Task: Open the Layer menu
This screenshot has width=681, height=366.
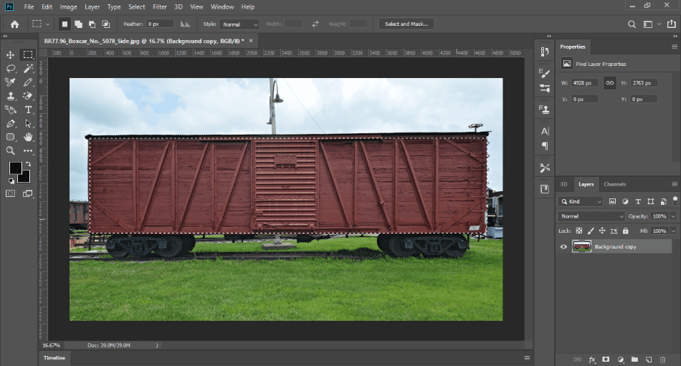Action: 92,7
